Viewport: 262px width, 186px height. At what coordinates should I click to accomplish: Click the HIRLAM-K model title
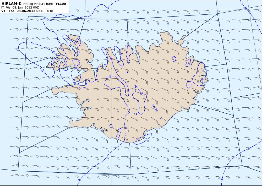click(x=11, y=4)
